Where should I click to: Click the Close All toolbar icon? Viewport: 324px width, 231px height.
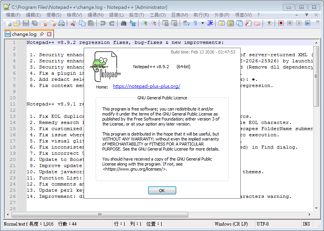[x=52, y=23]
